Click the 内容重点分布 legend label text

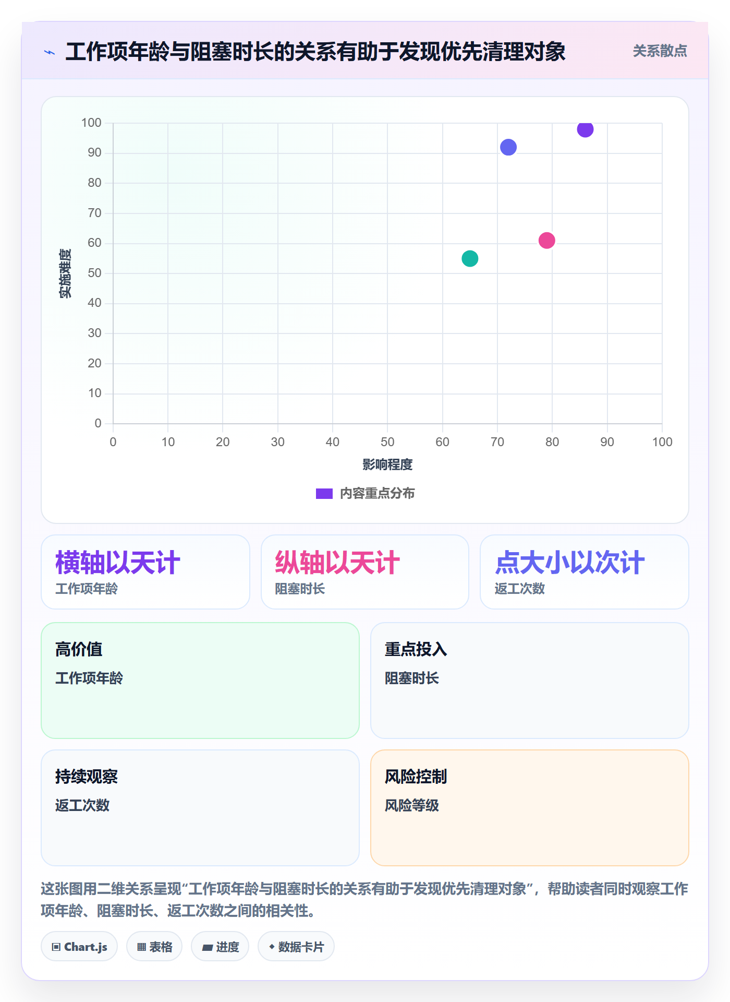point(377,494)
